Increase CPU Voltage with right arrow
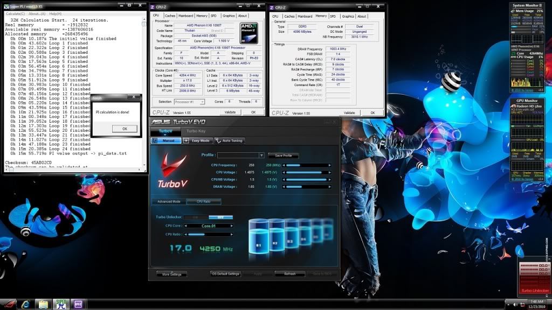Image resolution: width=552 pixels, height=310 pixels. [x=329, y=173]
